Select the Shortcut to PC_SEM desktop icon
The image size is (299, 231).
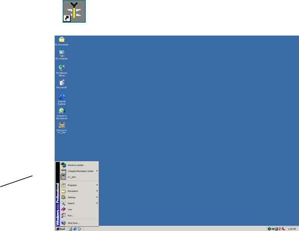[62, 127]
